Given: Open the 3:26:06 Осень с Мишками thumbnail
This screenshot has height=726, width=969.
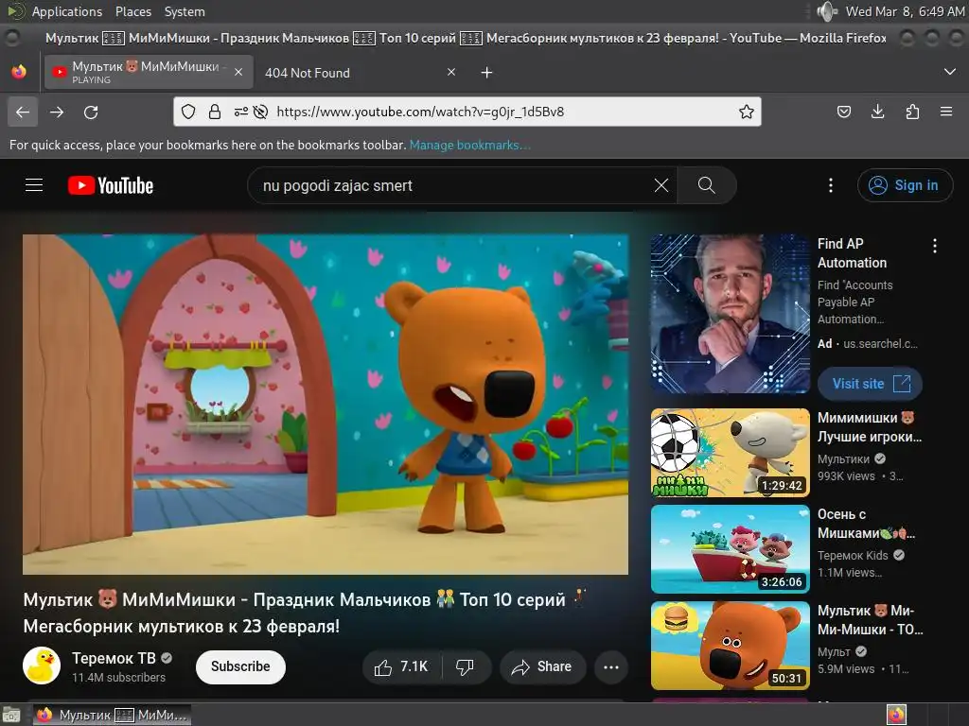Looking at the screenshot, I should tap(730, 549).
